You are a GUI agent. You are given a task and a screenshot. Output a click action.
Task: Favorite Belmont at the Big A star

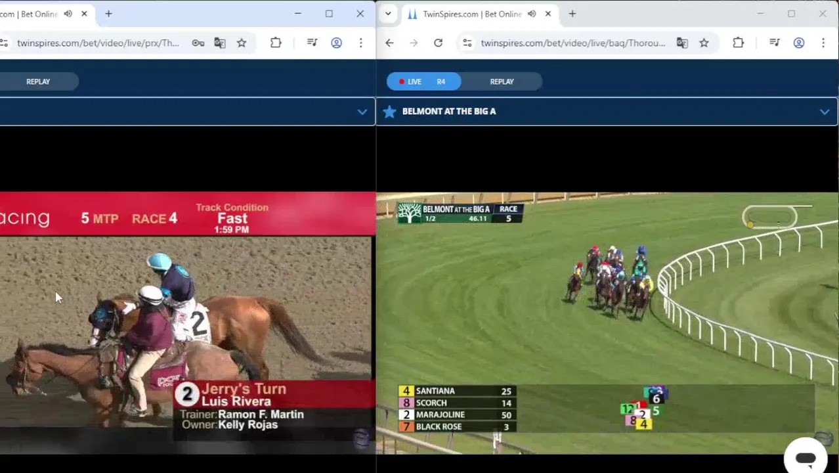[x=389, y=112]
